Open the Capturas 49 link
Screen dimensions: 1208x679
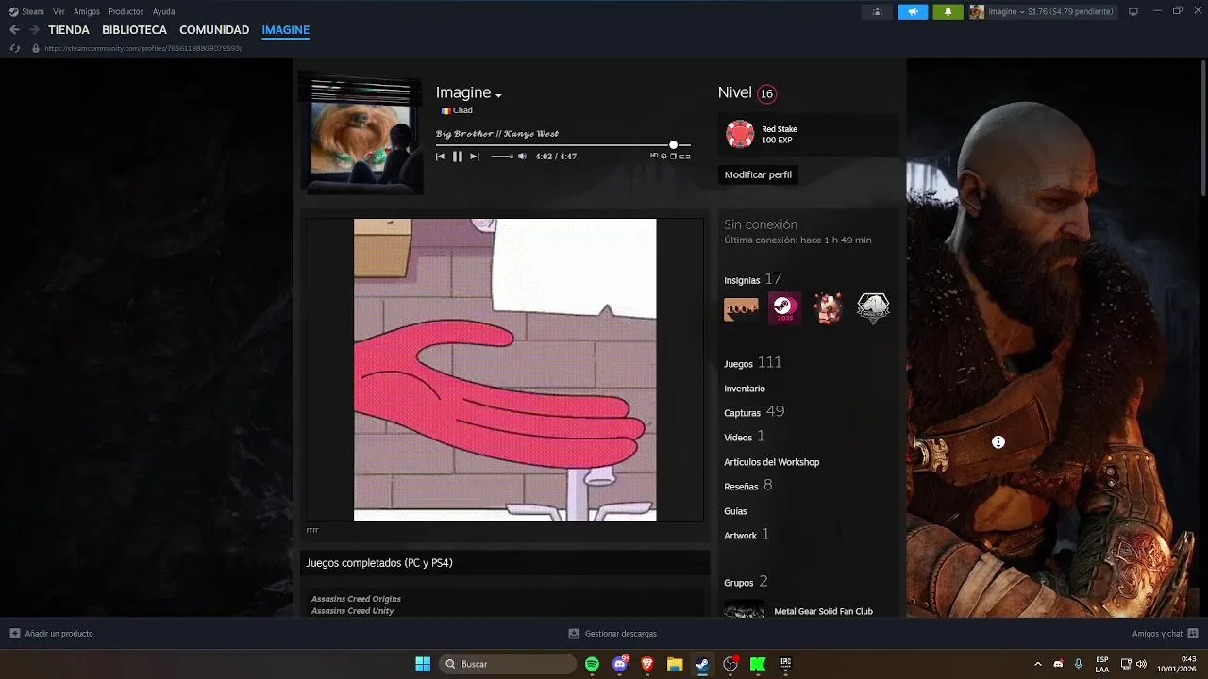click(754, 412)
